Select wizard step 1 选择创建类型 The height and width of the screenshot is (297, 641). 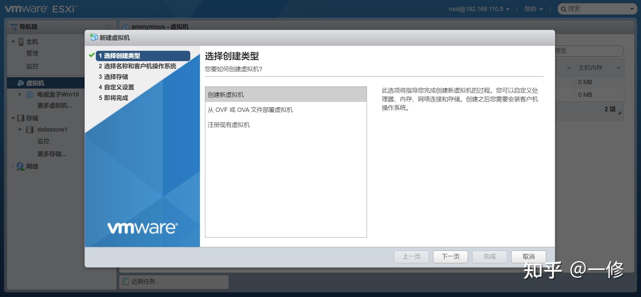(x=143, y=56)
